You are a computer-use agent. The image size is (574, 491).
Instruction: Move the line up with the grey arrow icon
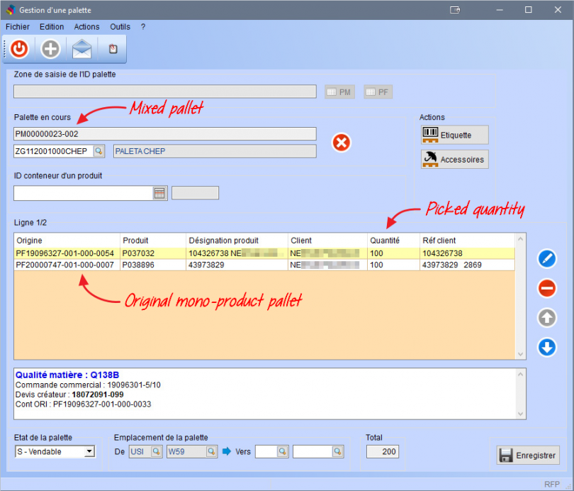[546, 318]
